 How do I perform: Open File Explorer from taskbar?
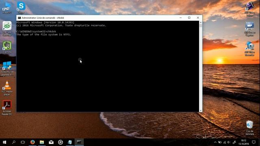(x=42, y=142)
